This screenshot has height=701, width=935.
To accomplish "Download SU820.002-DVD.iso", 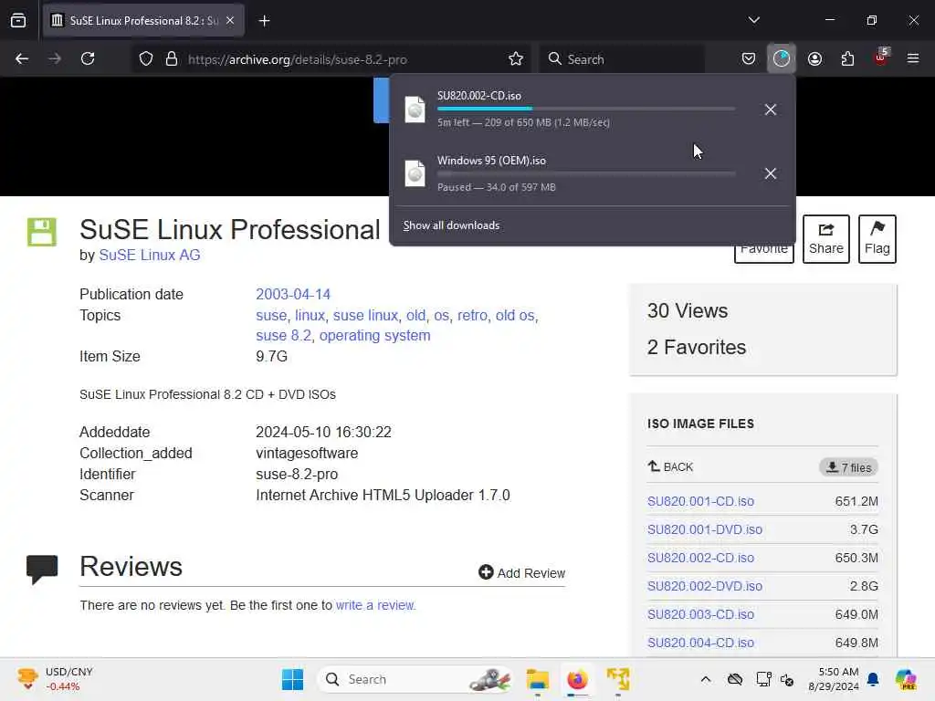I will pos(705,586).
